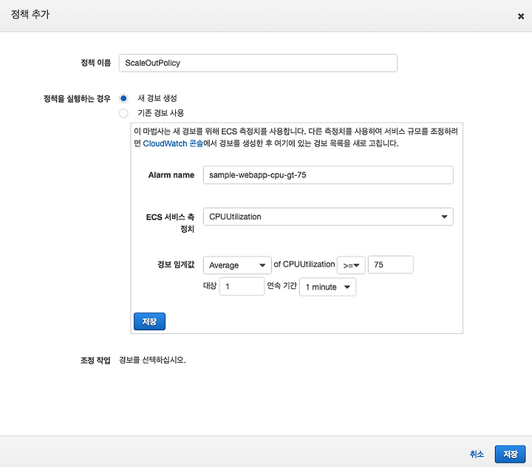Click the 경보 임계값 label
Viewport: 532px width, 467px height.
point(176,265)
